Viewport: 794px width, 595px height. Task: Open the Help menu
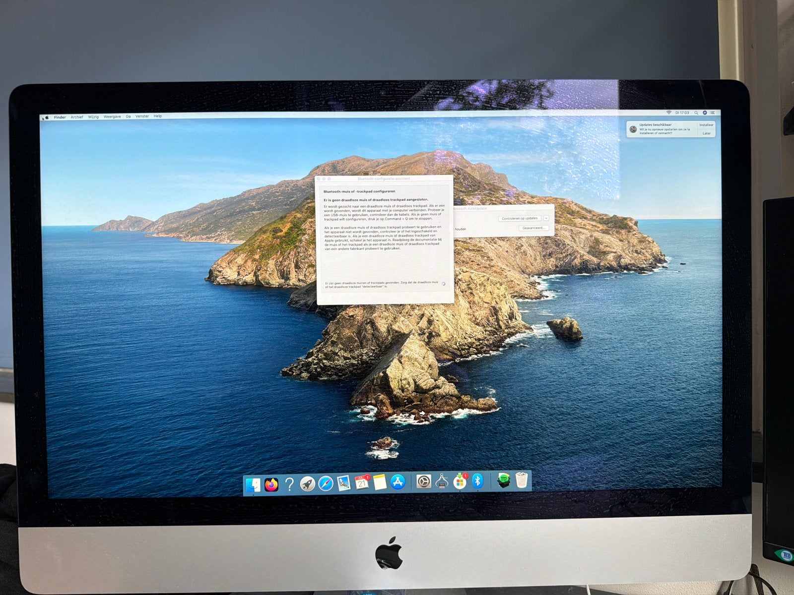158,116
